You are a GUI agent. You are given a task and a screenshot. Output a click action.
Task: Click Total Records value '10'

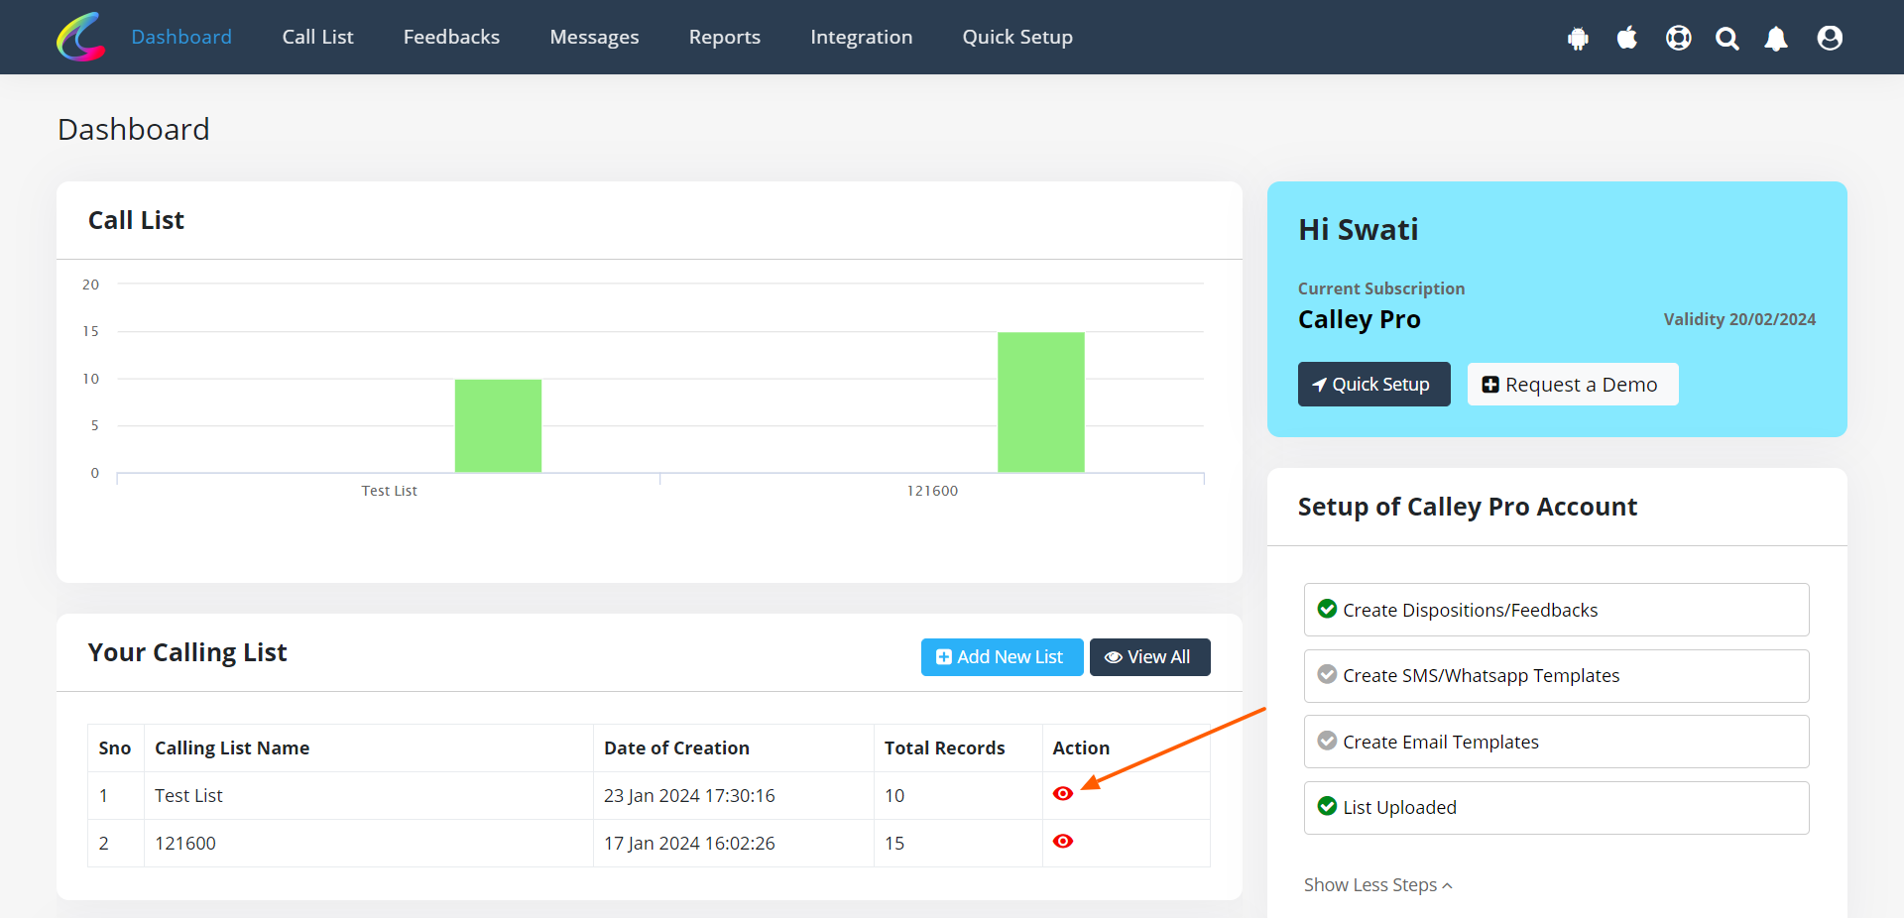pos(894,796)
